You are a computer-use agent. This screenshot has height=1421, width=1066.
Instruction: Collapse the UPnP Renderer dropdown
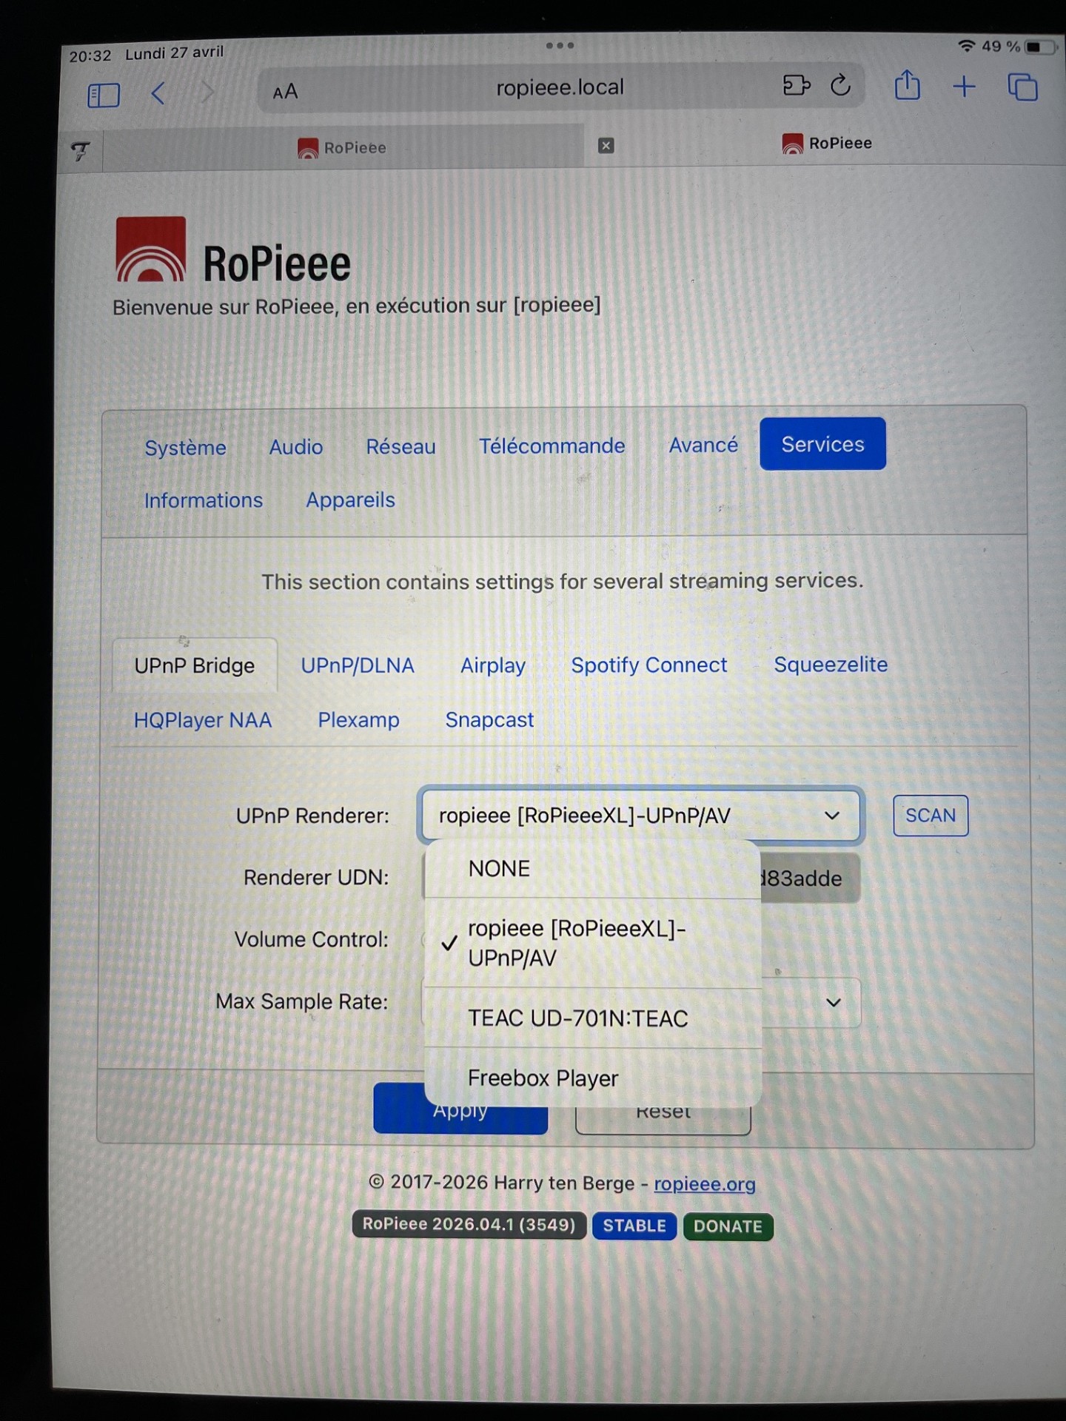(640, 815)
